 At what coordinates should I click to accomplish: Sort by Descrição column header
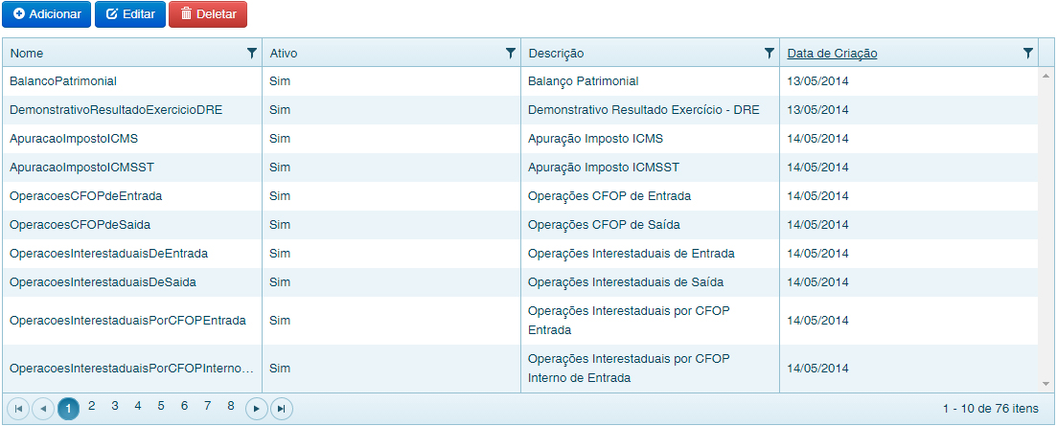pyautogui.click(x=556, y=54)
